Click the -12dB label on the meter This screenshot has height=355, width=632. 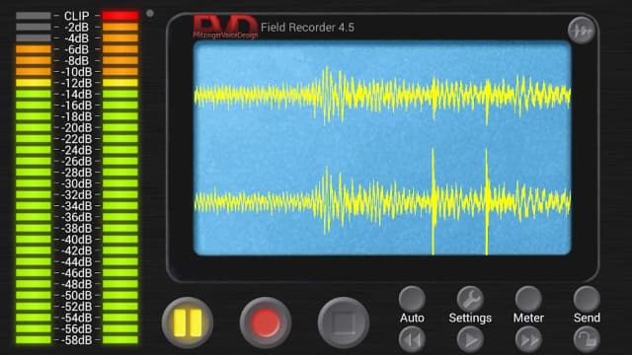pyautogui.click(x=77, y=83)
